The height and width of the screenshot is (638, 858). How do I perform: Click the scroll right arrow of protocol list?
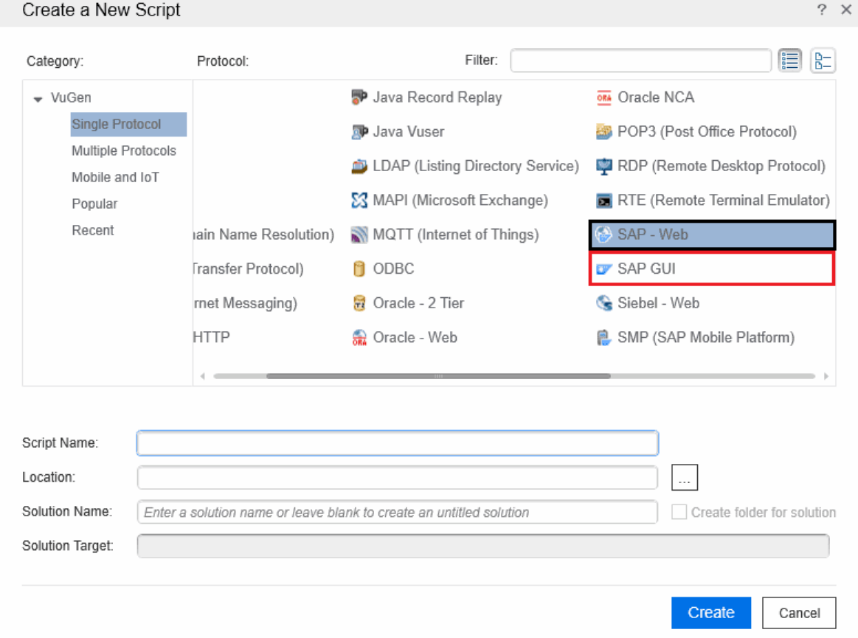coord(826,376)
